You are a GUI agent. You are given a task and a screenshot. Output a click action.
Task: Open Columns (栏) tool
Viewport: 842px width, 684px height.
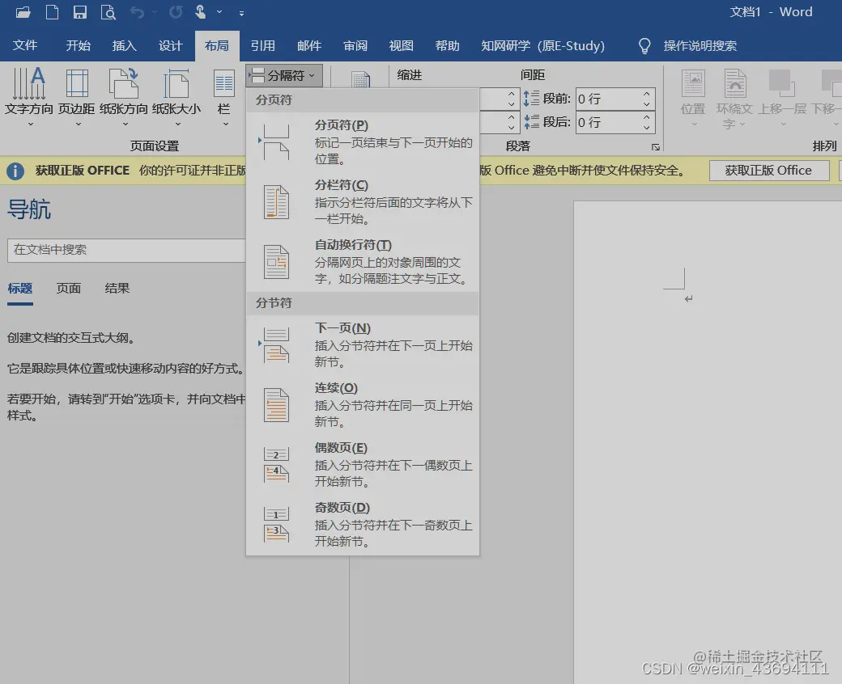tap(224, 96)
